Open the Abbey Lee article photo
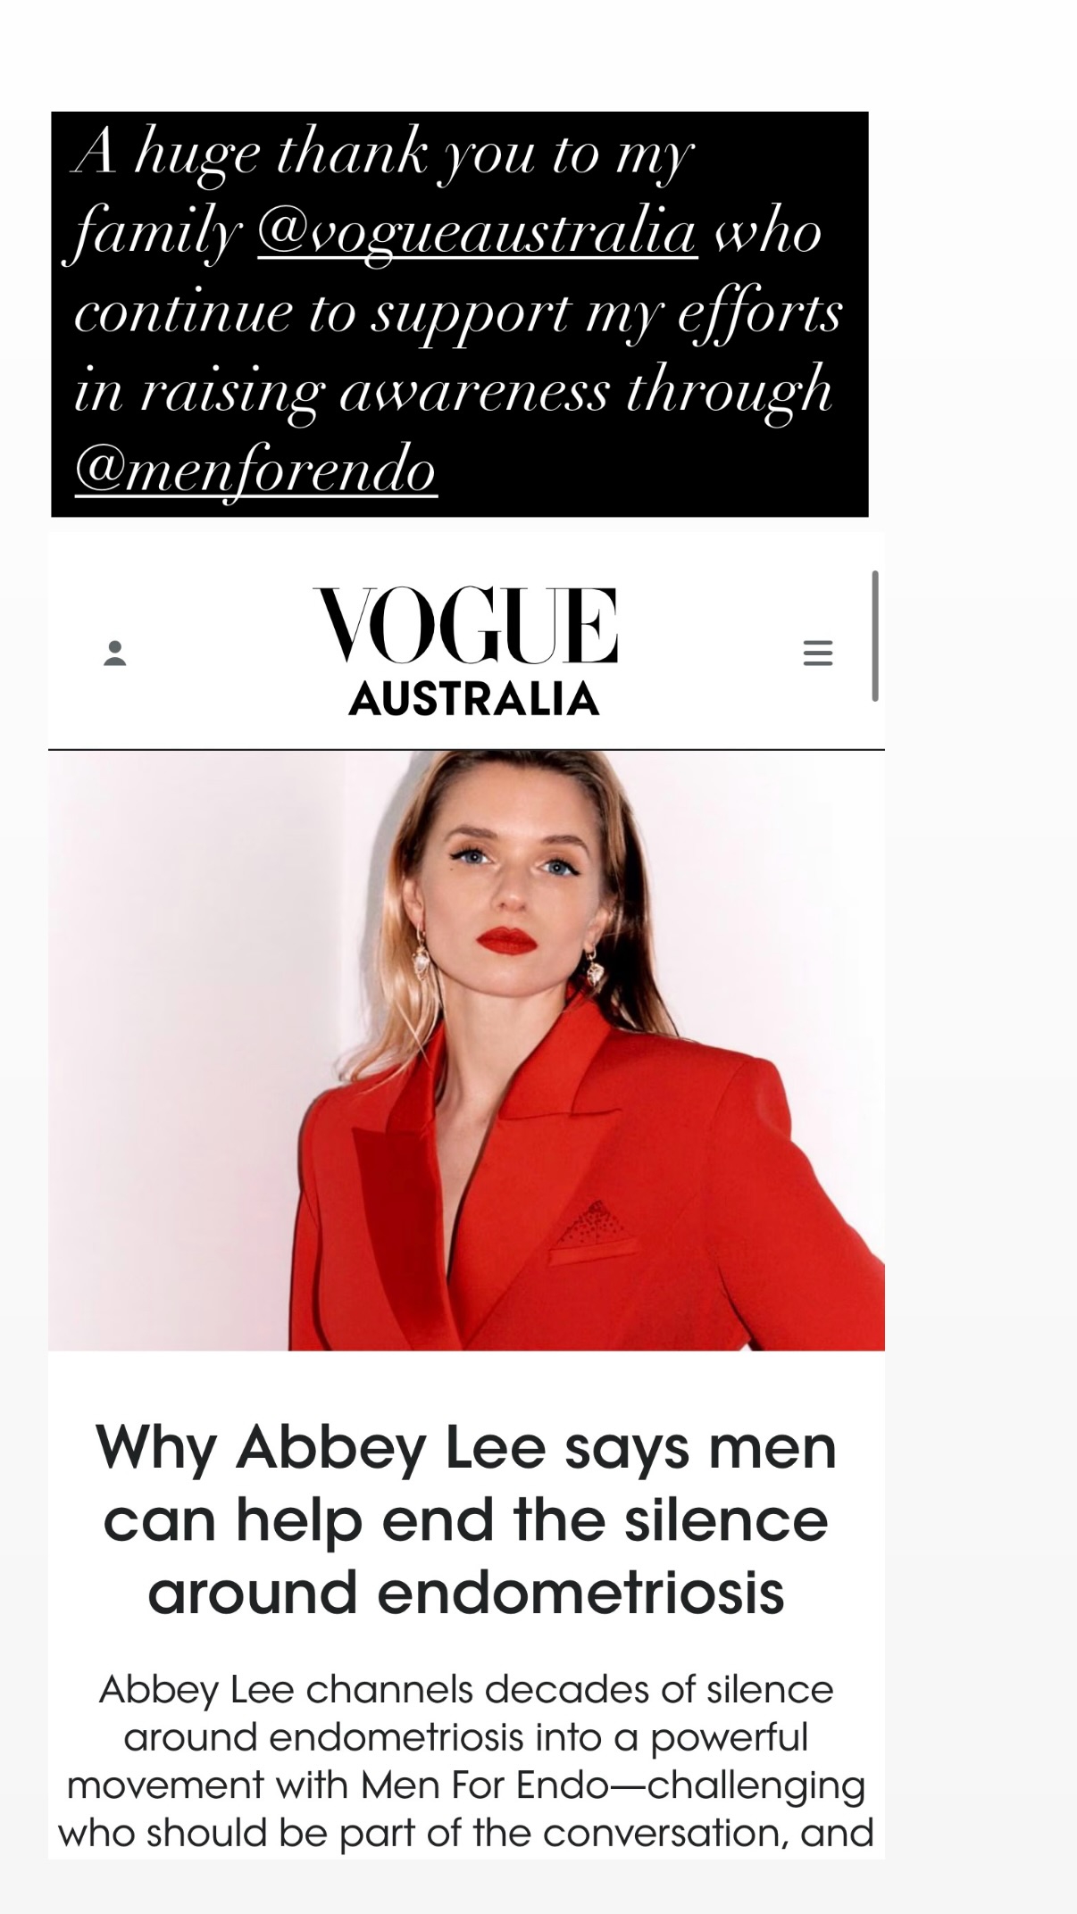Screen dimensions: 1077x1914 466,1051
